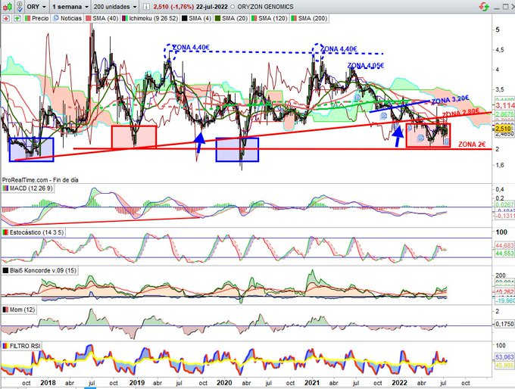Maximize the chart window
Image resolution: width=515 pixels, height=389 pixels.
(x=505, y=7)
